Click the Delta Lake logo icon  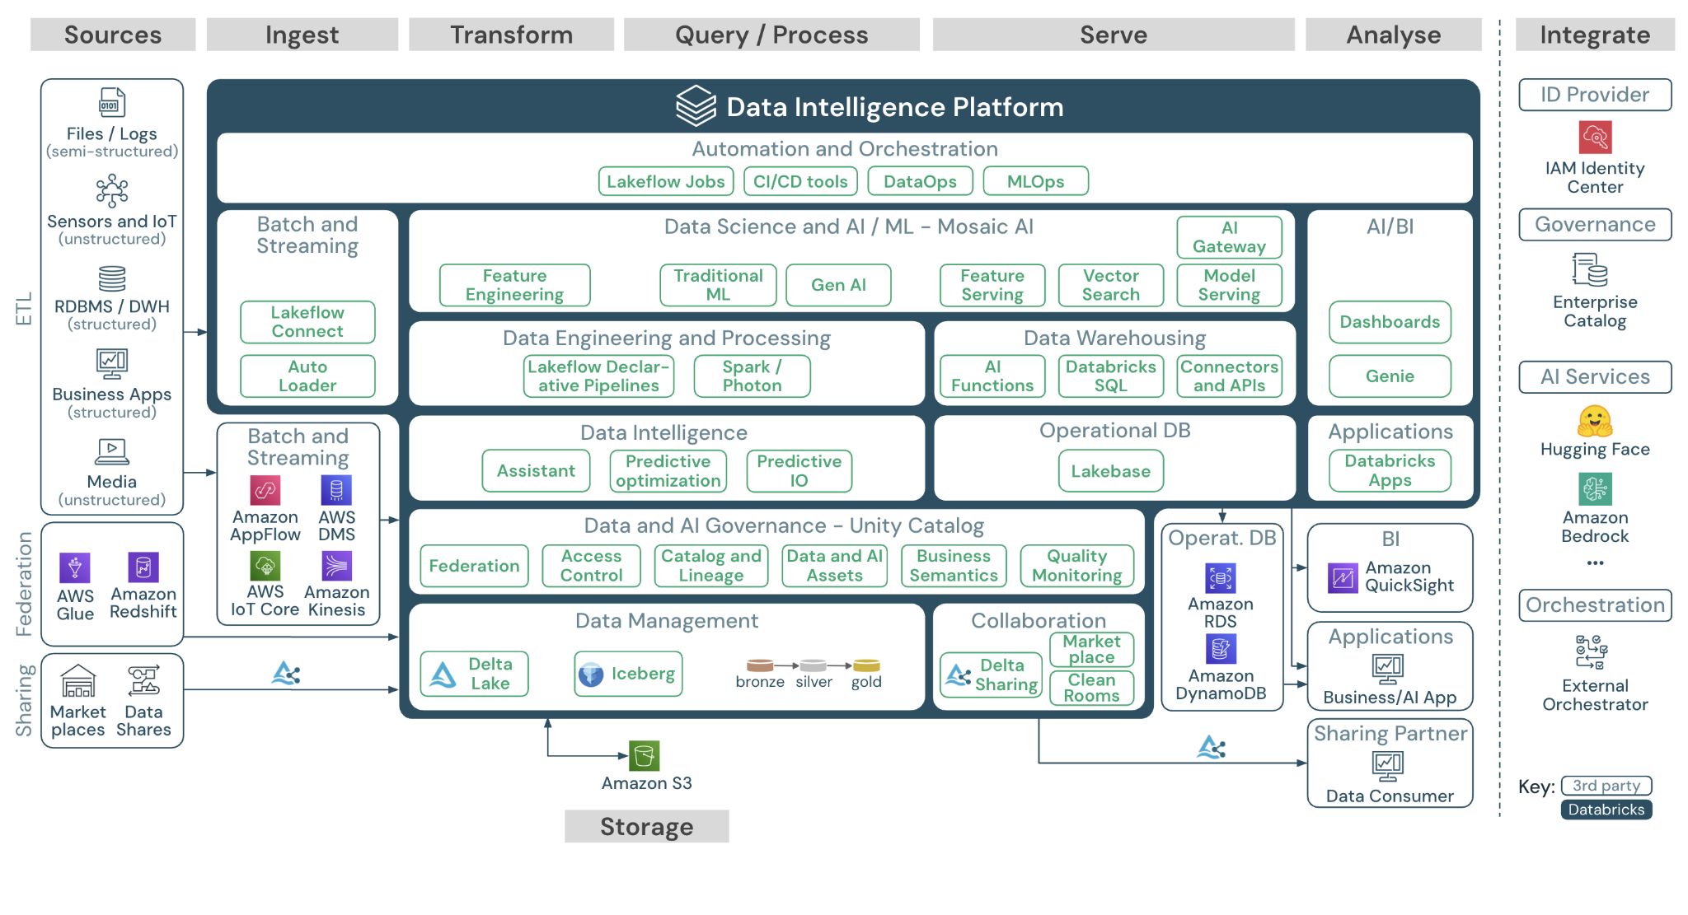(443, 675)
